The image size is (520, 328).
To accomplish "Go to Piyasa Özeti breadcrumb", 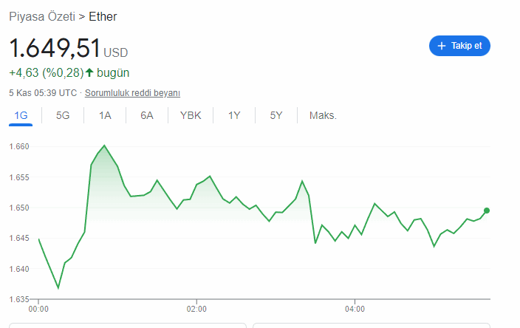I will (42, 16).
